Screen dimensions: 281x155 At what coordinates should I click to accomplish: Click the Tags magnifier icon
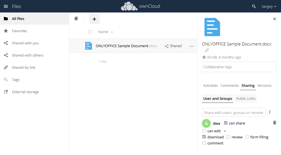tap(6, 80)
